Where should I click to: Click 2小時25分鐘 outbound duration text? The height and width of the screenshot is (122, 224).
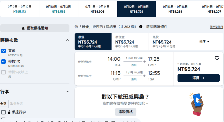(x=134, y=58)
